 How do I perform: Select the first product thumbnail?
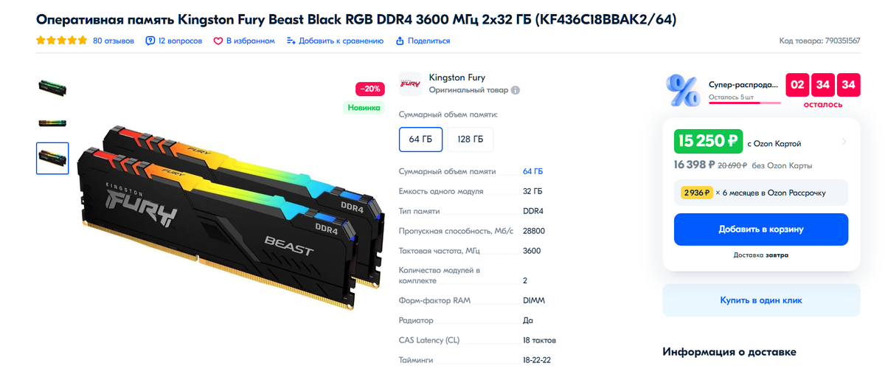52,87
